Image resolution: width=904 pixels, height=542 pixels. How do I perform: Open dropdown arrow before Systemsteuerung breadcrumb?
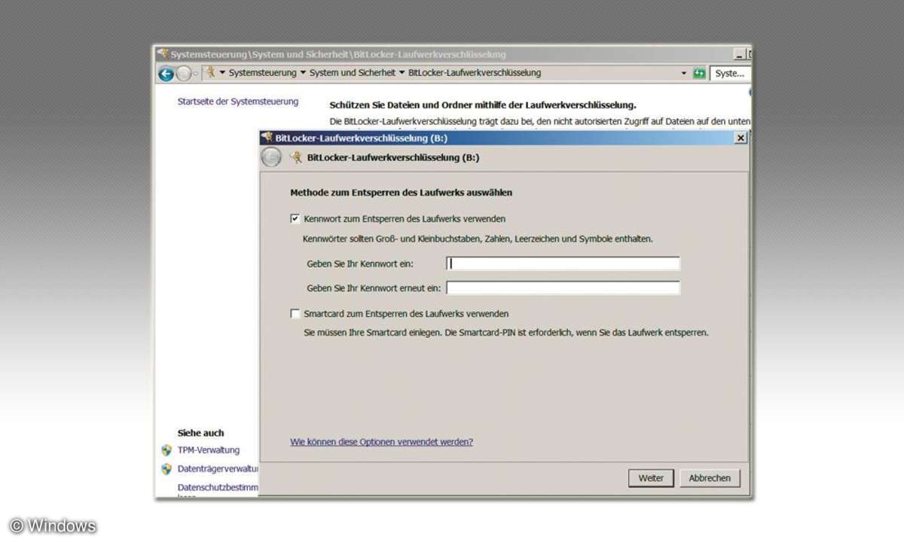222,73
